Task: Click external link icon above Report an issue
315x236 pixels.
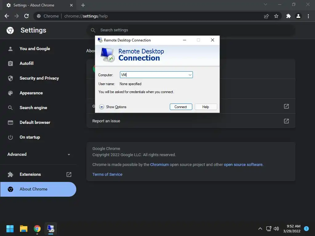Action: pyautogui.click(x=286, y=106)
